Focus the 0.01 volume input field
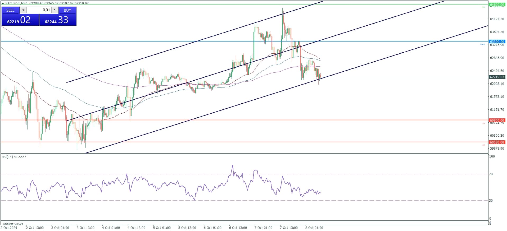 point(39,10)
